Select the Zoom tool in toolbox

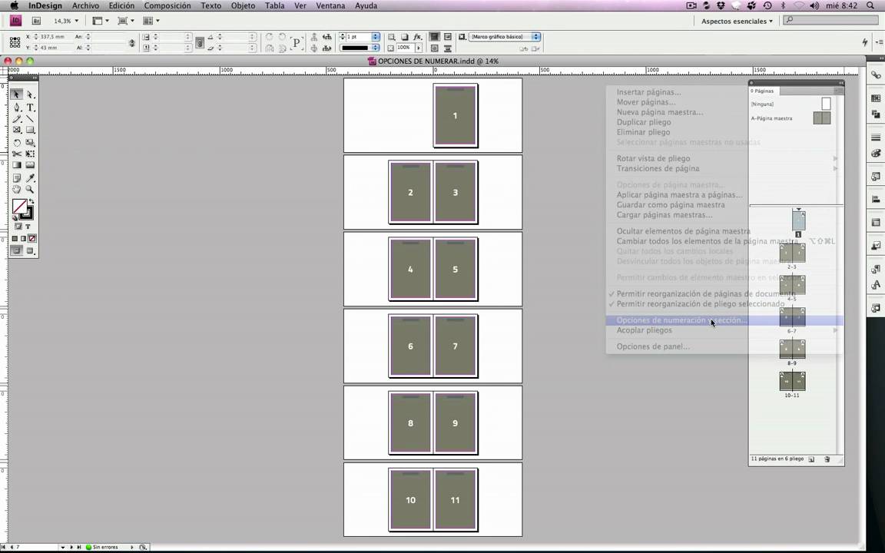pos(30,189)
